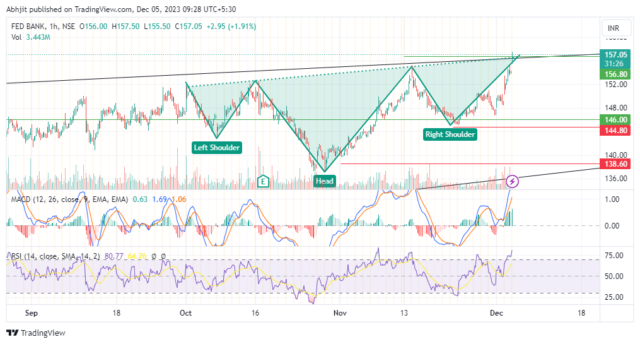Click the 136.00 price axis label
The height and width of the screenshot is (344, 640).
click(616, 179)
